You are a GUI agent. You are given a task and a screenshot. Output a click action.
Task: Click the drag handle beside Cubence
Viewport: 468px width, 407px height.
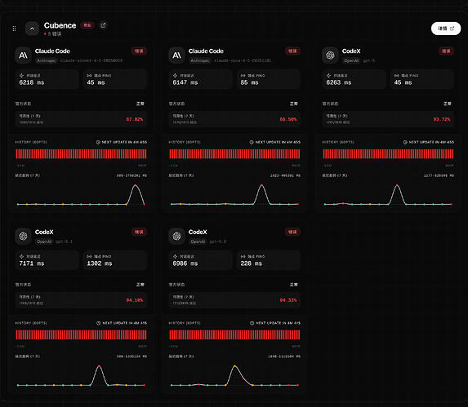click(14, 29)
